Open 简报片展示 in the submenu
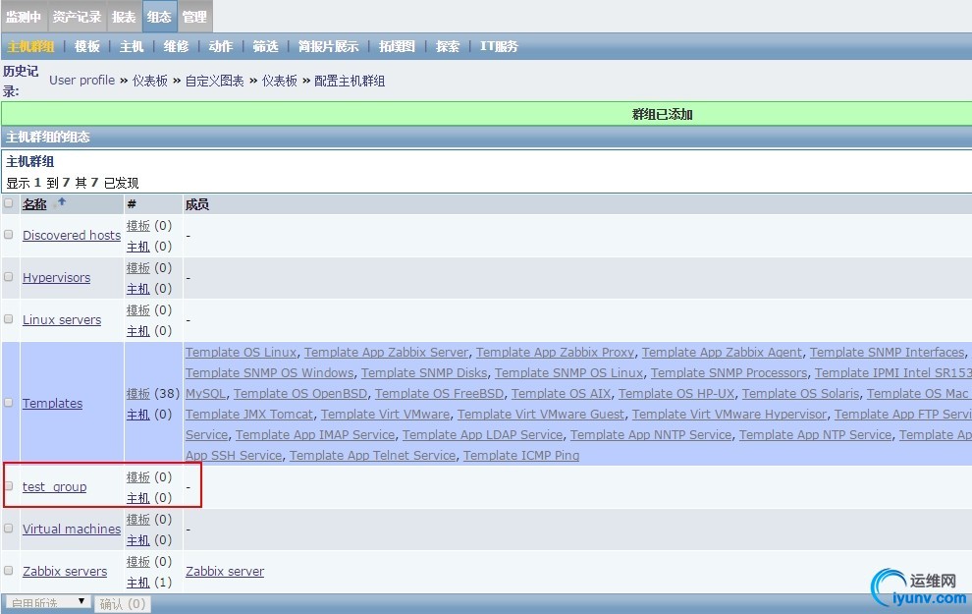Image resolution: width=972 pixels, height=614 pixels. click(x=329, y=46)
